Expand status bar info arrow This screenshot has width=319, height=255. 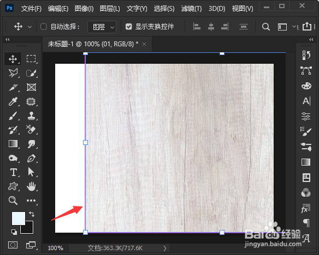pyautogui.click(x=165, y=248)
